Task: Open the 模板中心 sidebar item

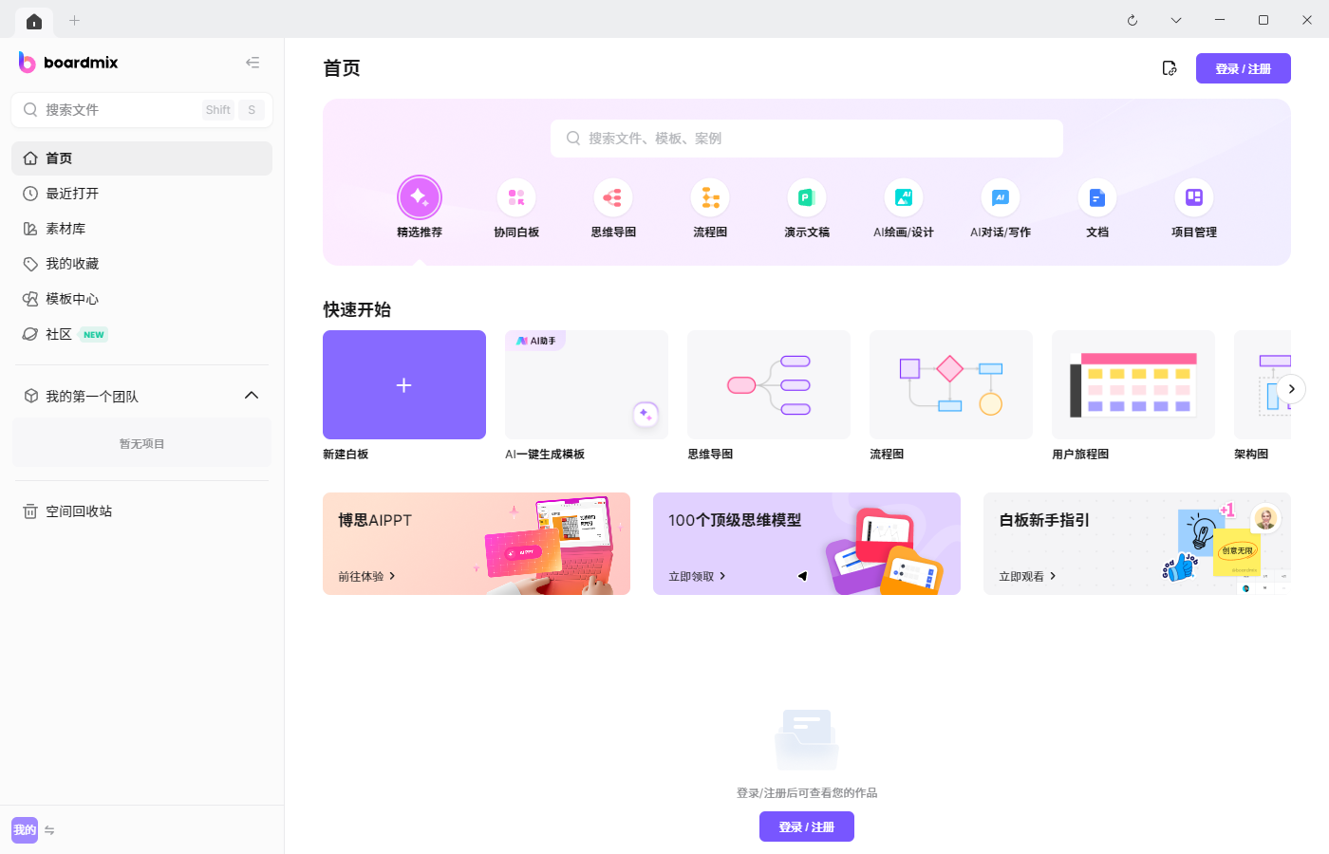Action: pyautogui.click(x=71, y=298)
